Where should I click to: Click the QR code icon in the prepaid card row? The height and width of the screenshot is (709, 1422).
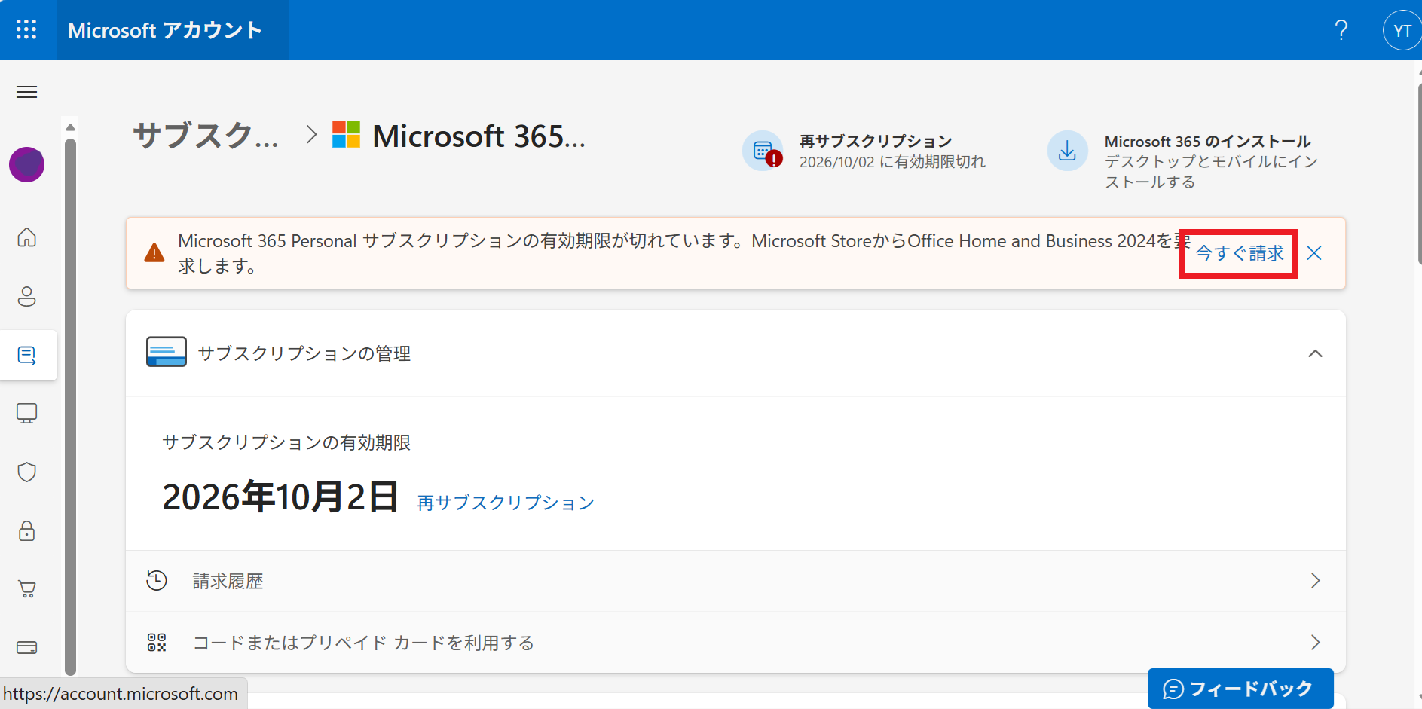pyautogui.click(x=157, y=643)
